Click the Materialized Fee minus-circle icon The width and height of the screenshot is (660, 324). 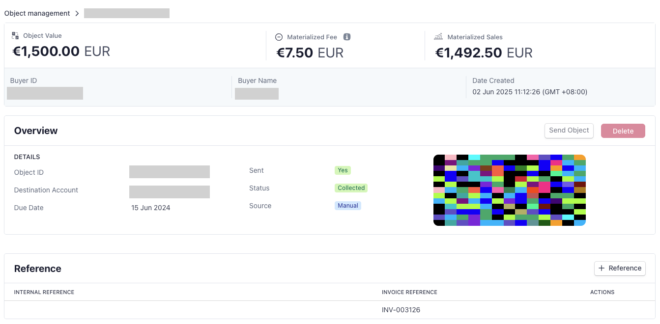279,37
